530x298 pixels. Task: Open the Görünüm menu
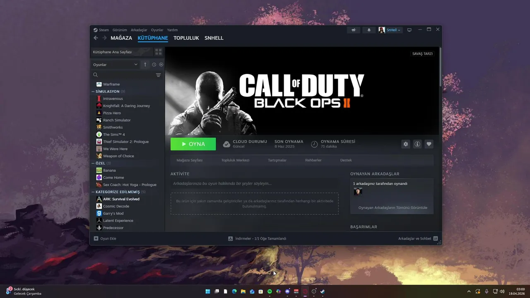click(120, 30)
